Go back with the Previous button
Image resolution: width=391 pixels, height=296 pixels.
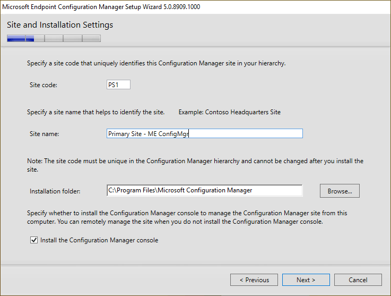click(x=254, y=280)
